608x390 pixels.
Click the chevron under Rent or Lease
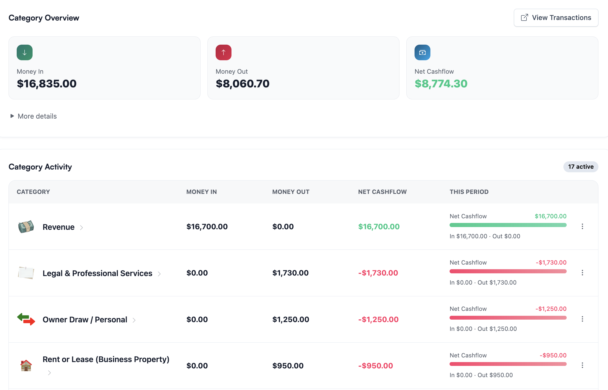(x=49, y=373)
